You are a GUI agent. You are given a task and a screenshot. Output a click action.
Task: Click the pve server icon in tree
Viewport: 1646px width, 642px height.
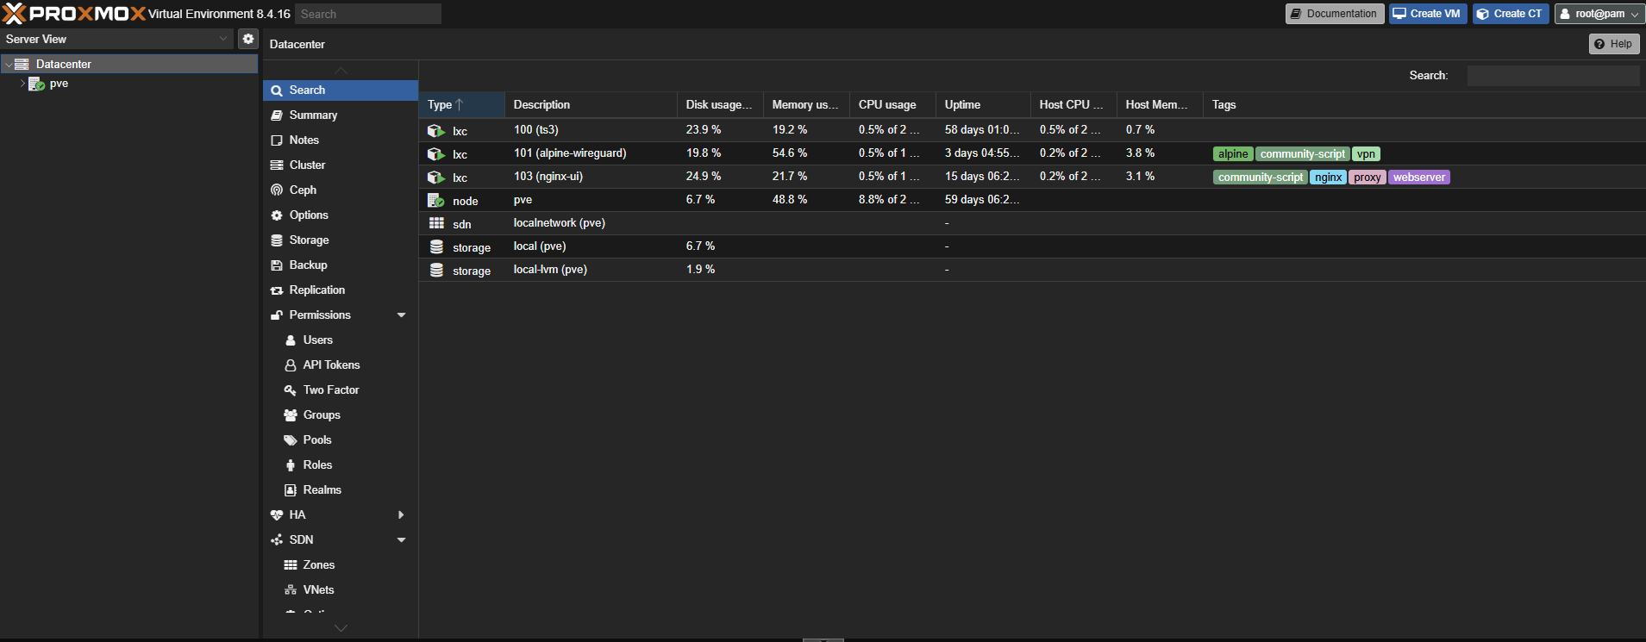[36, 84]
